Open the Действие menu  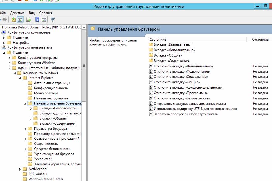tap(17, 13)
